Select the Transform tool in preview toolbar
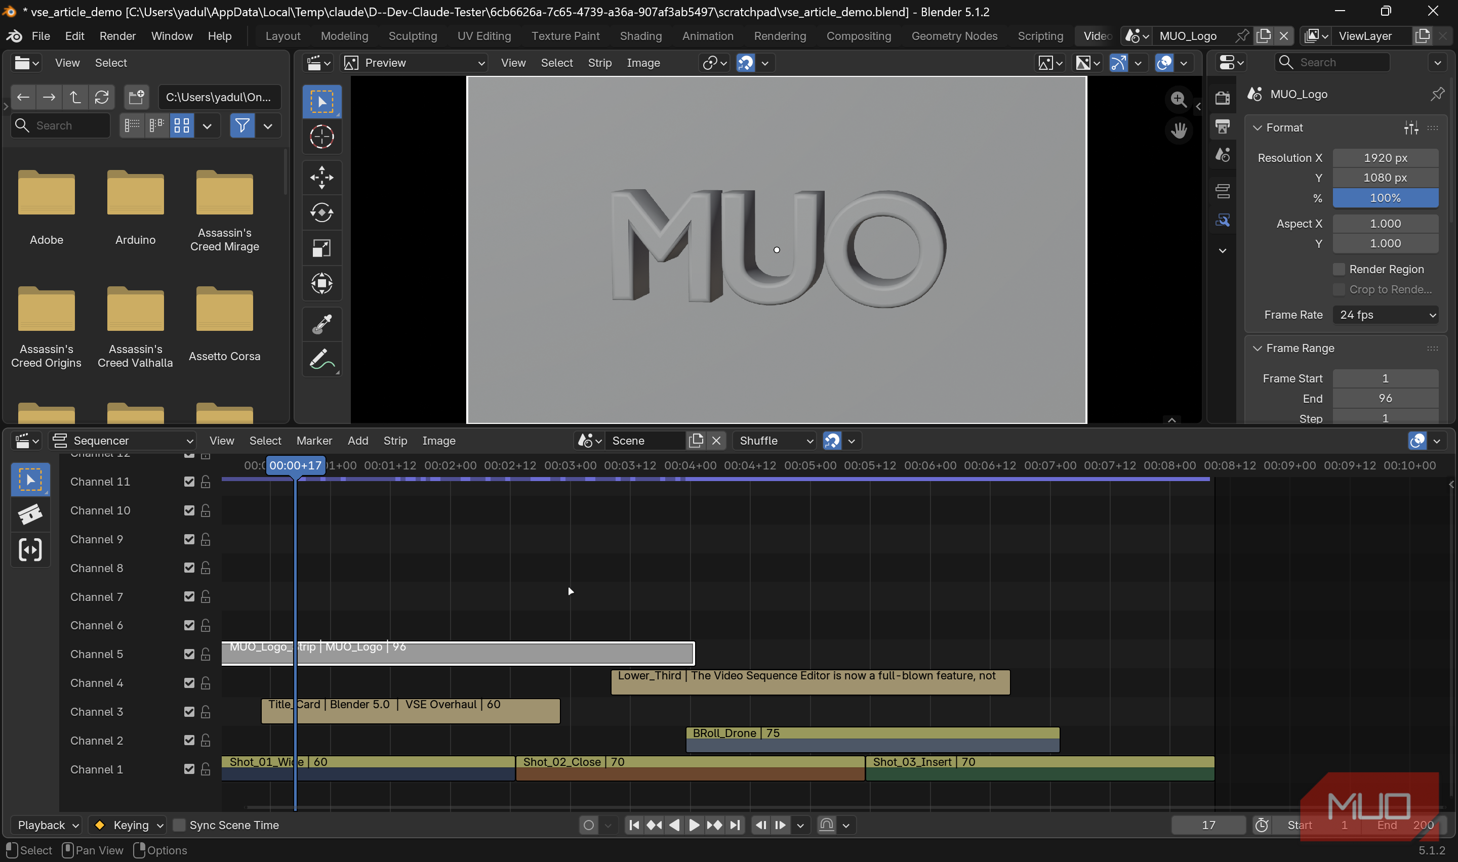Image resolution: width=1458 pixels, height=862 pixels. (321, 283)
